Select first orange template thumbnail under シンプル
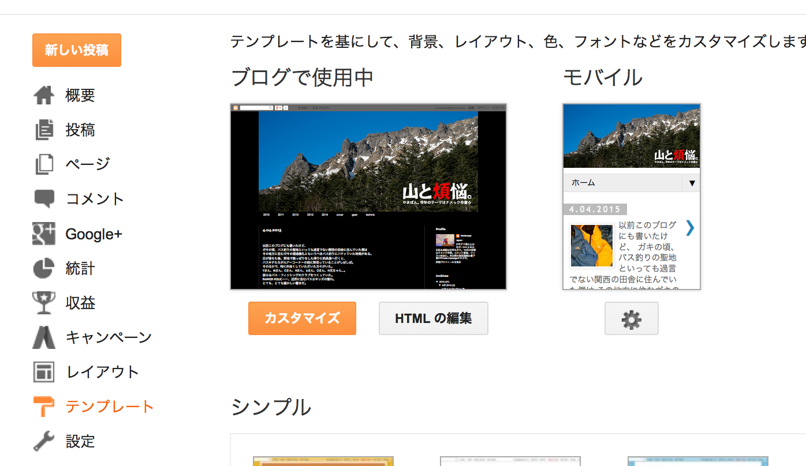 tap(323, 461)
